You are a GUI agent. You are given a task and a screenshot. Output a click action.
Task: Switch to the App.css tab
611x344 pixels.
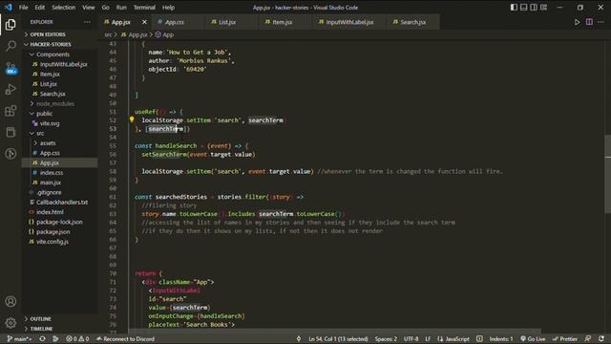click(174, 22)
